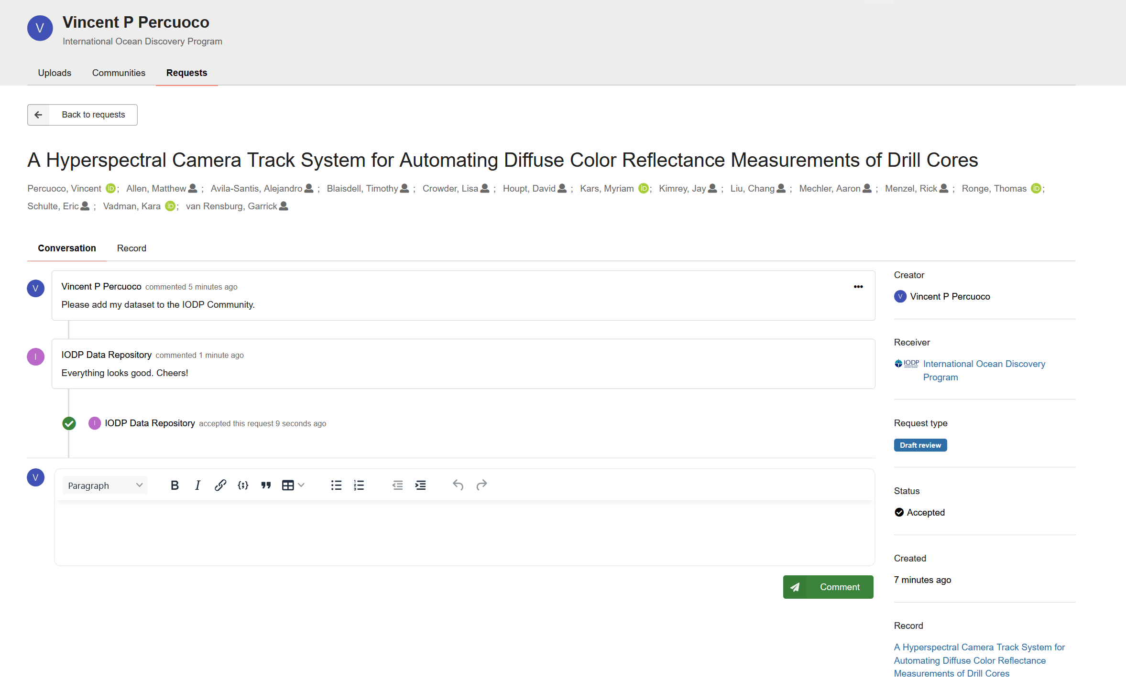Click Creator name Vincent P Percuoco in sidebar
Screen dimensions: 1126x690
coord(950,296)
